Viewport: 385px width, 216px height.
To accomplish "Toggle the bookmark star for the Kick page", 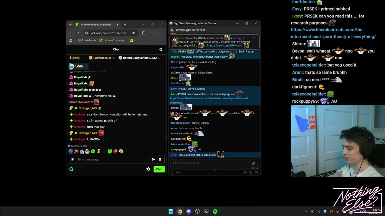I will (134, 33).
